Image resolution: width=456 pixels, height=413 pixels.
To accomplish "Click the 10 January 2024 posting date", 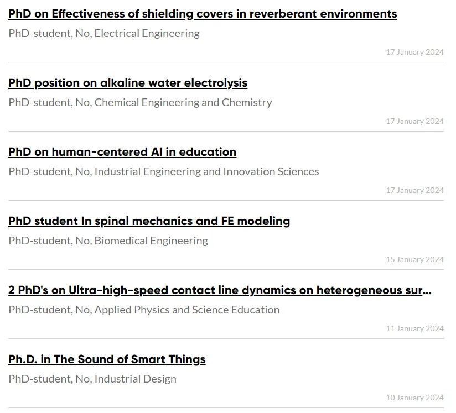I will coord(414,398).
